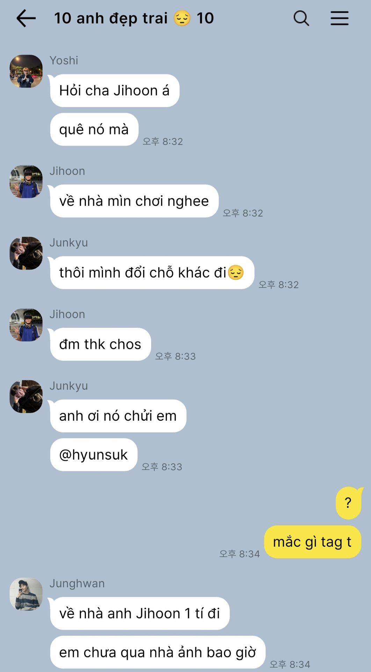Select message 'Hỏi cha Jihoon á'
Image resolution: width=371 pixels, height=672 pixels.
[x=115, y=91]
